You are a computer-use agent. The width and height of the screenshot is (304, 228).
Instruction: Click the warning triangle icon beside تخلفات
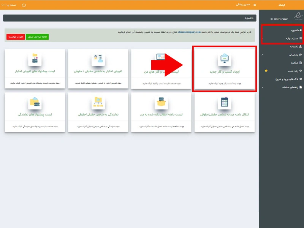(301, 46)
